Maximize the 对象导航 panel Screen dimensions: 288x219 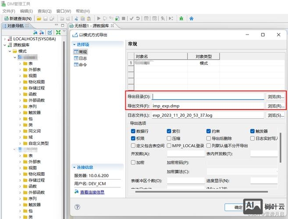(63, 25)
